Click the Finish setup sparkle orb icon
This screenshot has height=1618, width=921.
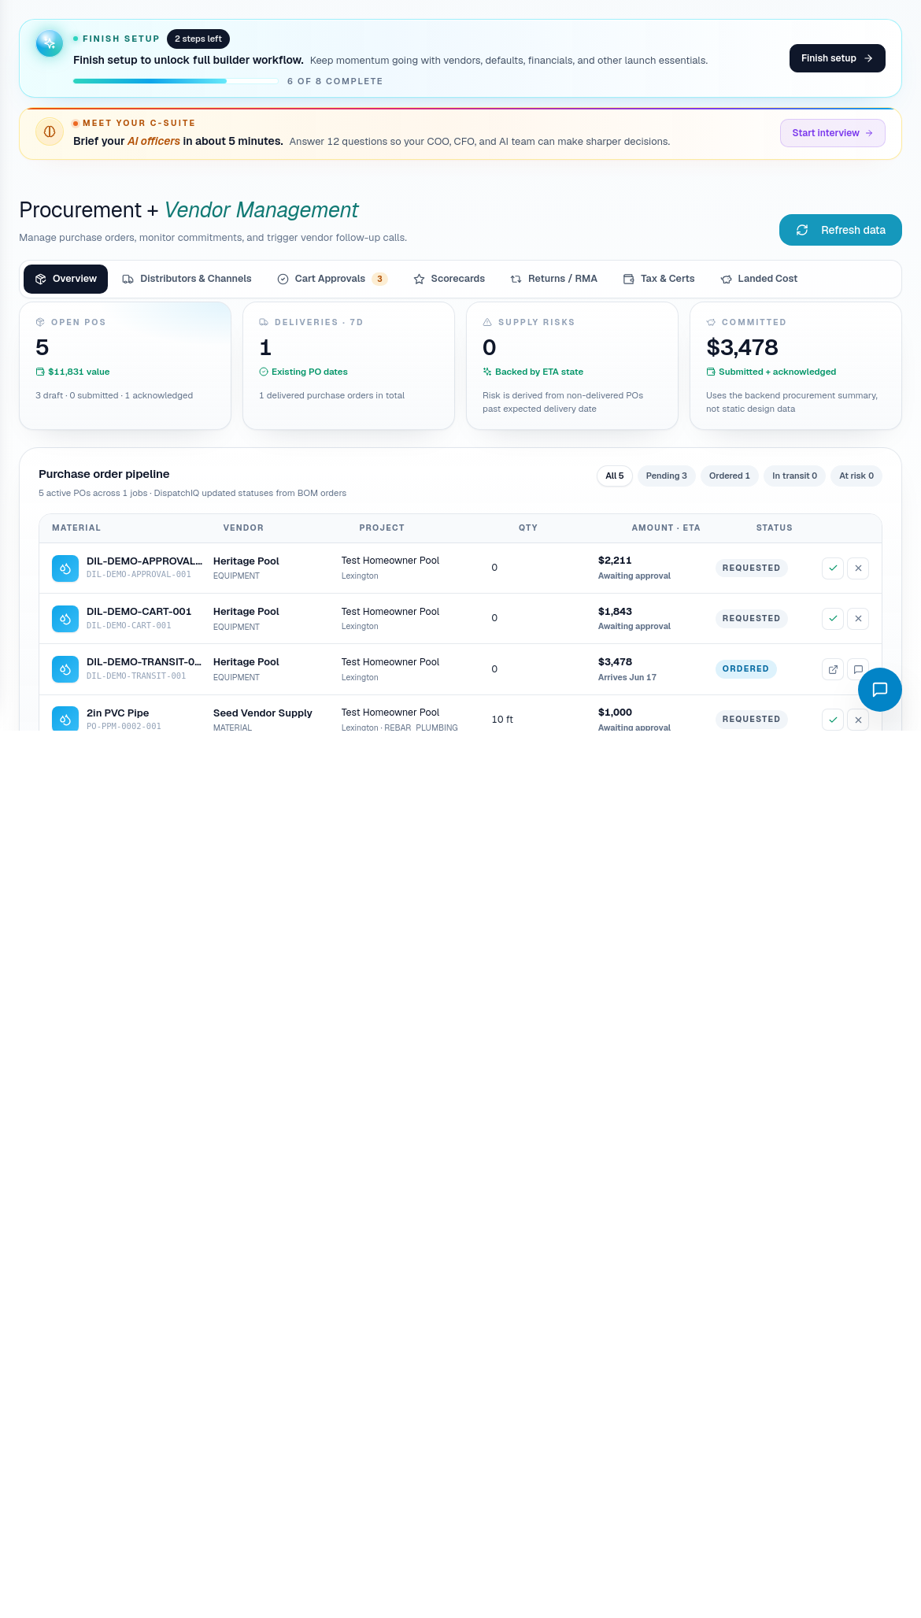(50, 43)
